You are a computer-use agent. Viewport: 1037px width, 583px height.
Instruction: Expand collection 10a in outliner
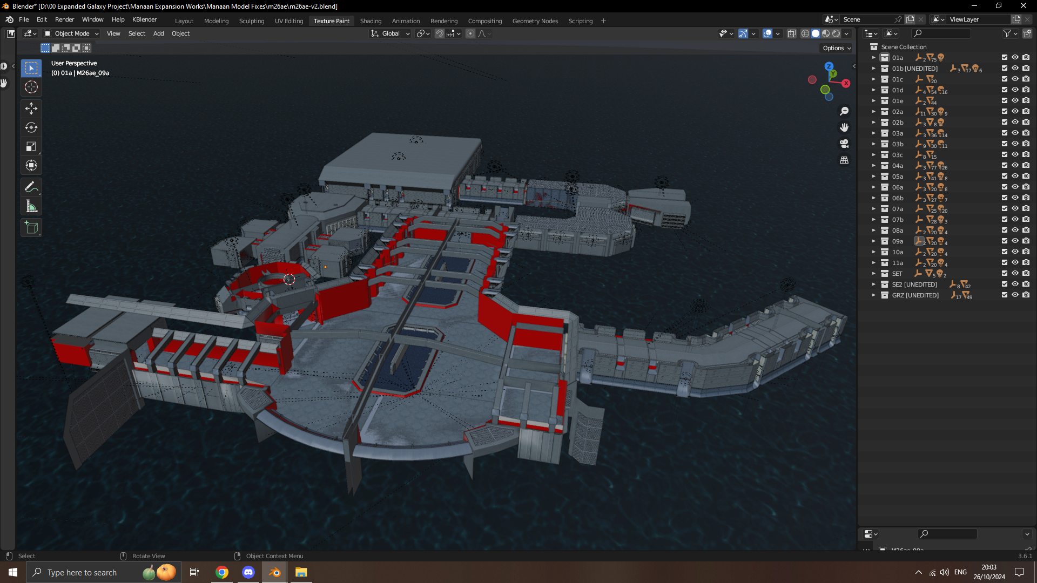873,252
